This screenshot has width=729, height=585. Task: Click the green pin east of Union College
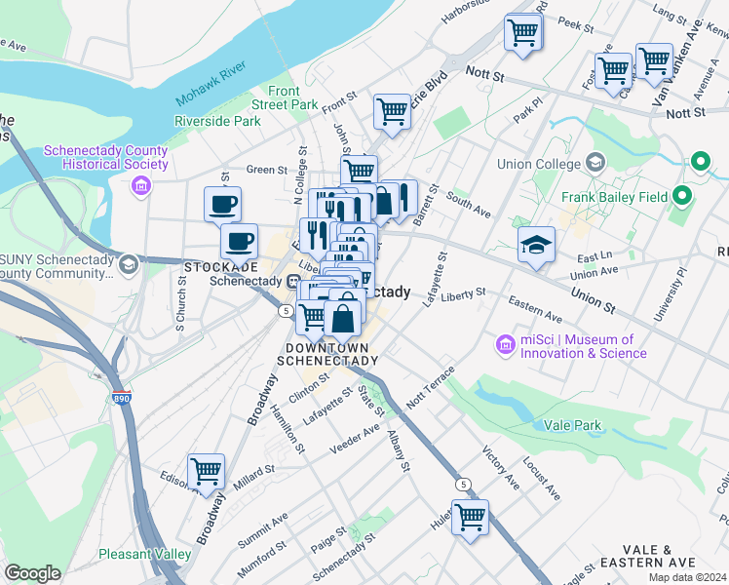click(x=701, y=162)
